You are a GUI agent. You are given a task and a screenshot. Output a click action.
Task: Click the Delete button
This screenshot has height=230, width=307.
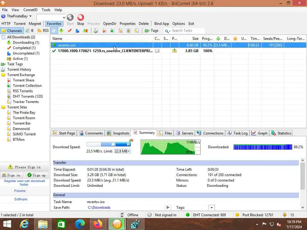point(144,23)
